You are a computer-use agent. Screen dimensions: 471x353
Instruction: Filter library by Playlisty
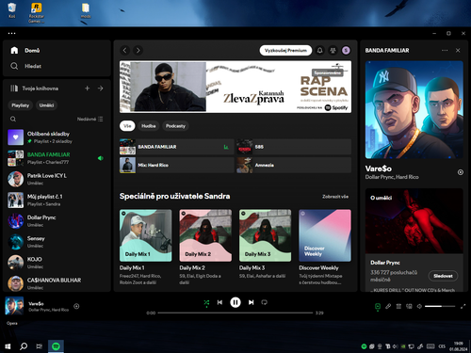point(21,105)
